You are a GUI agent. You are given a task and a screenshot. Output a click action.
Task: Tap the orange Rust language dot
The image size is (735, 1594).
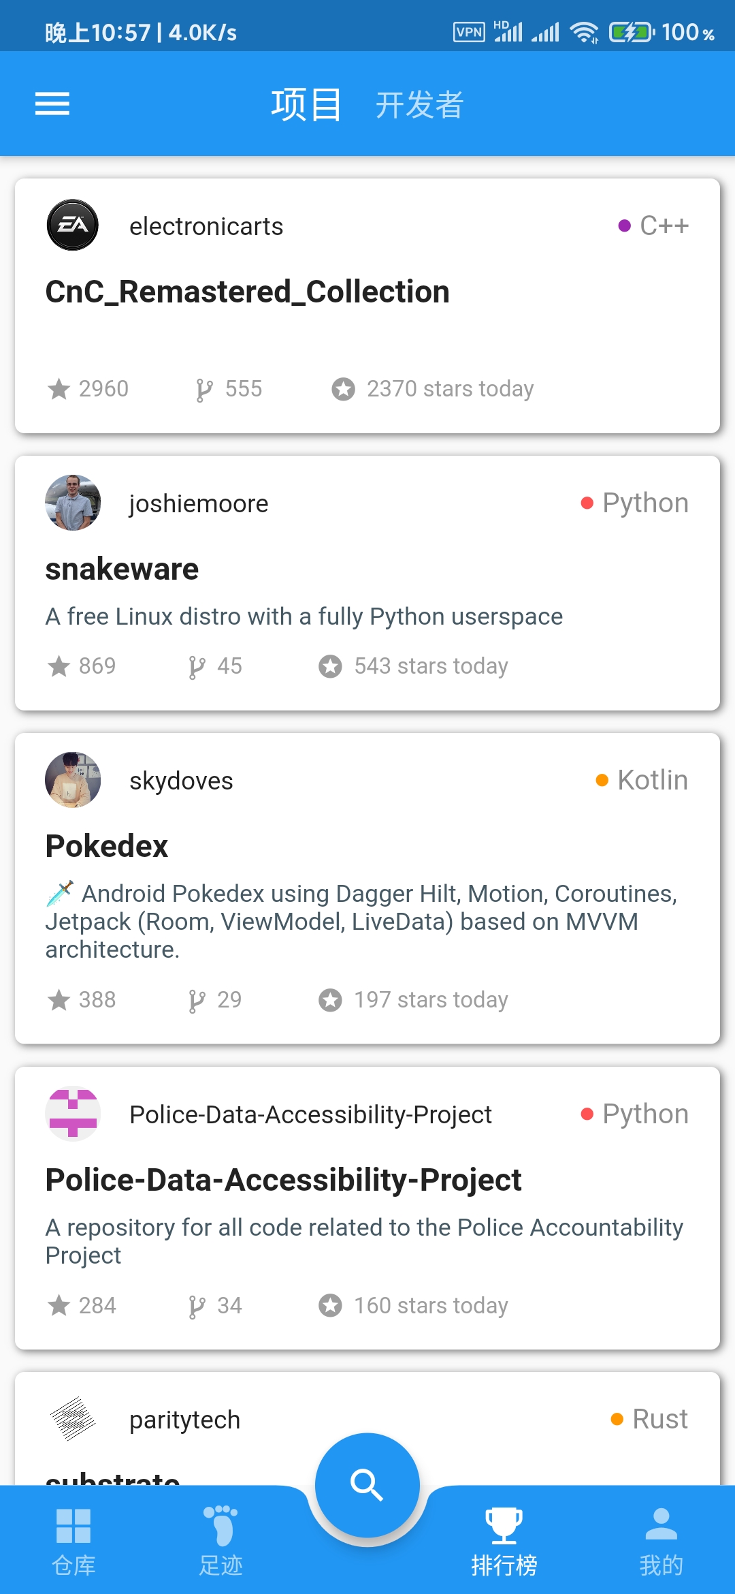pos(617,1419)
